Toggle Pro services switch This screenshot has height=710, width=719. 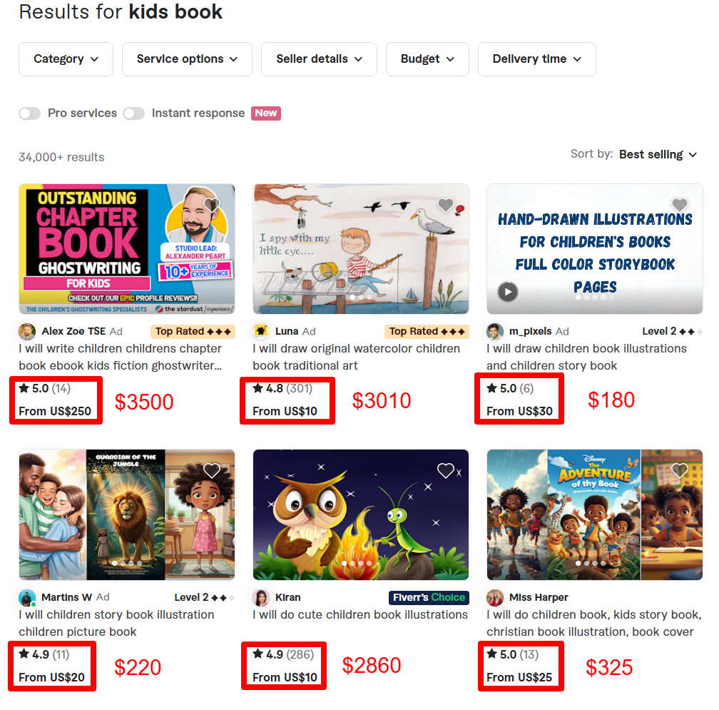[x=29, y=113]
